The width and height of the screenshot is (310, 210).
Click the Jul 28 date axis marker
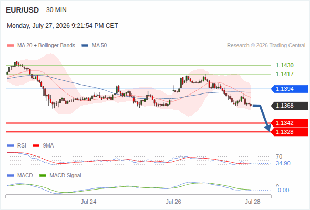point(253,202)
